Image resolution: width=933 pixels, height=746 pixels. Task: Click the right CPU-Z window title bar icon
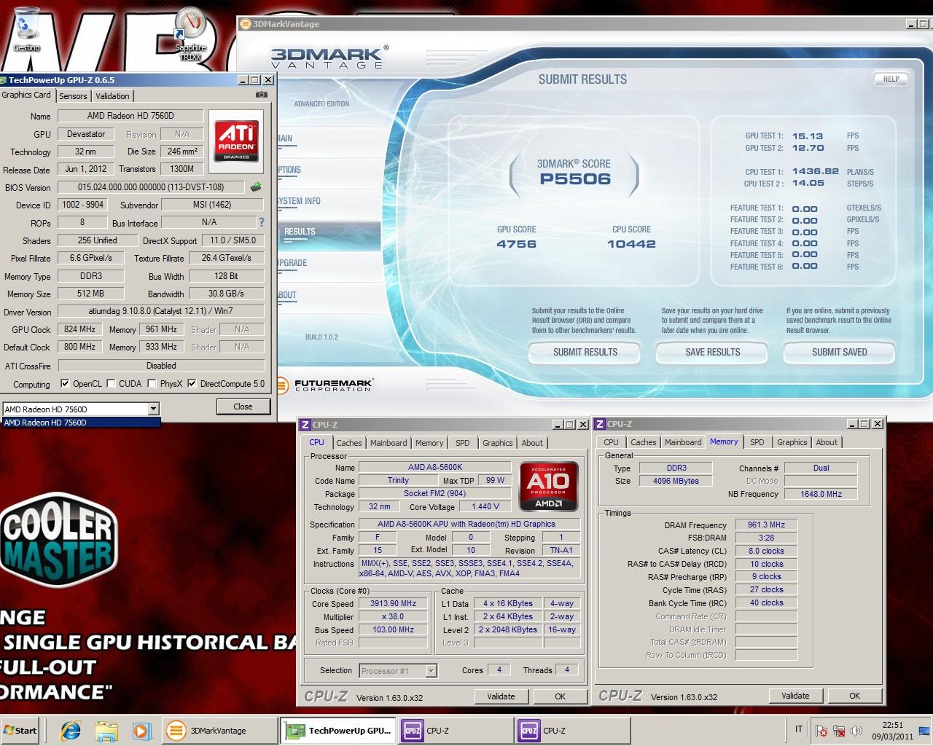pyautogui.click(x=600, y=423)
